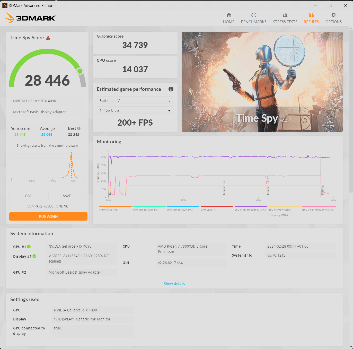Click the score gauge indicator dot

point(80,71)
